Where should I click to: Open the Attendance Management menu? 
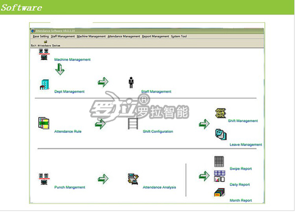point(123,36)
